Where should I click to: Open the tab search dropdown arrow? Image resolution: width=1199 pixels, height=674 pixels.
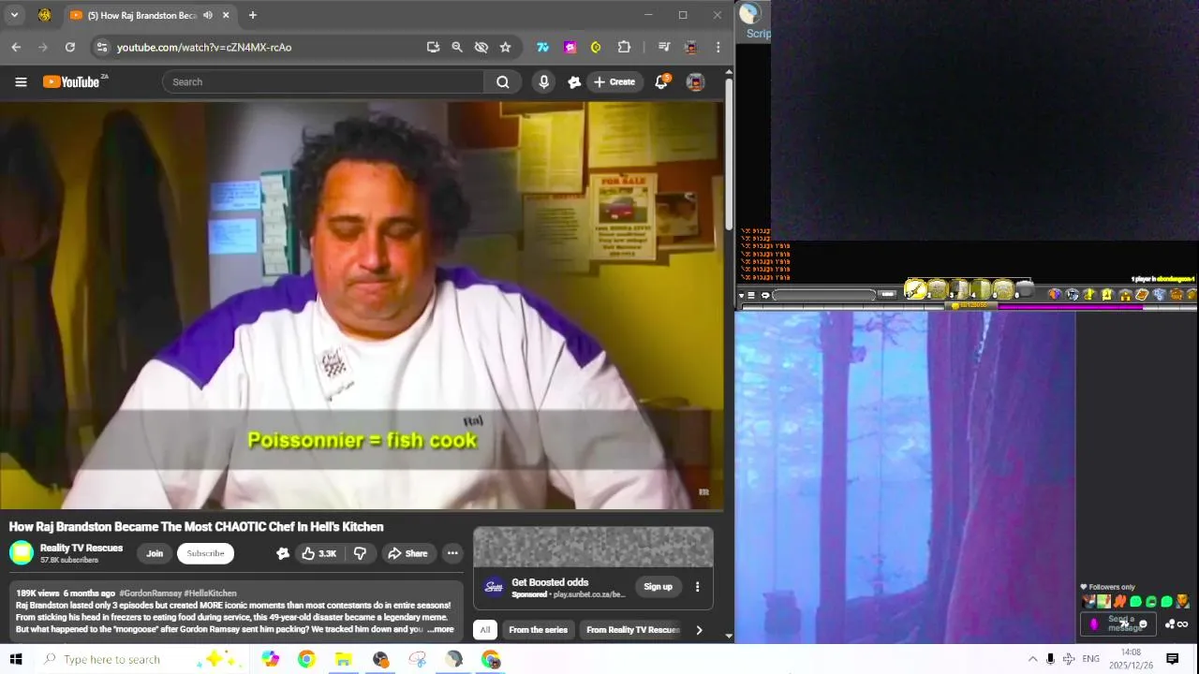tap(14, 15)
